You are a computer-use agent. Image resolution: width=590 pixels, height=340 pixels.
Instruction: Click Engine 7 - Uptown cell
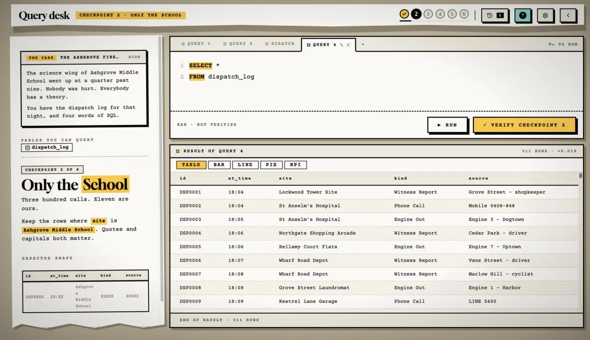coord(495,247)
